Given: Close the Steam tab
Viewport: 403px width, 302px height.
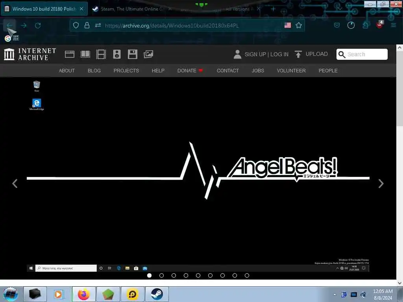Looking at the screenshot, I should pos(170,9).
